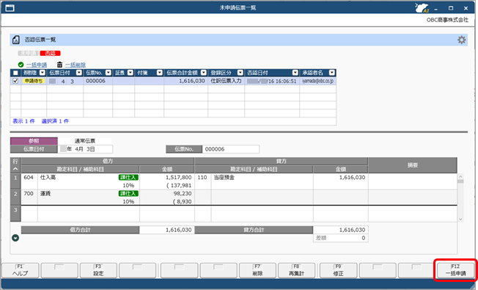The image size is (478, 290).
Task: Select row number 3 in the journal grid
Action: 15,214
